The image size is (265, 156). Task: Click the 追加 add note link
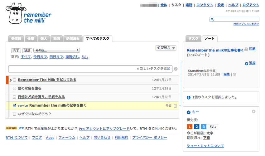(x=252, y=63)
